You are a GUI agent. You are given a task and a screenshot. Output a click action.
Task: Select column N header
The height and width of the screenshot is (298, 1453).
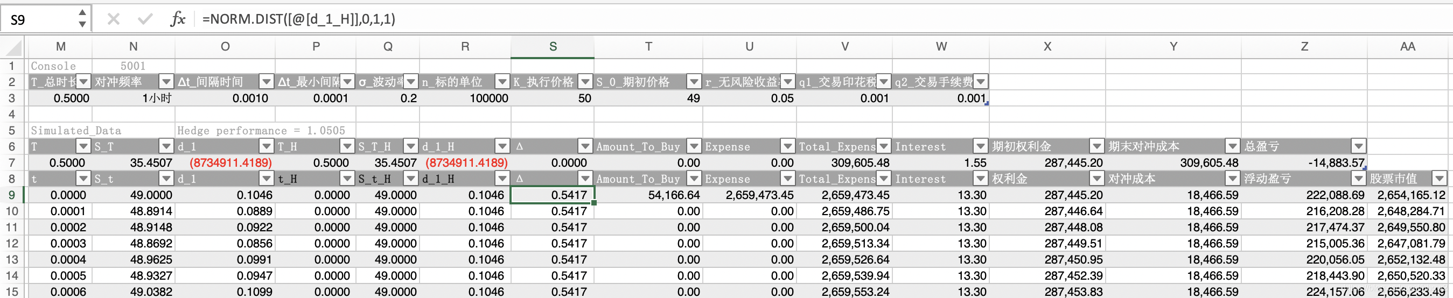[x=133, y=47]
